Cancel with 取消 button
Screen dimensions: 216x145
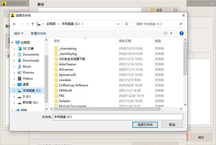tap(172, 125)
